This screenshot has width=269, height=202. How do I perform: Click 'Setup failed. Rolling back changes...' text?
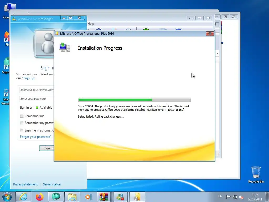(101, 117)
